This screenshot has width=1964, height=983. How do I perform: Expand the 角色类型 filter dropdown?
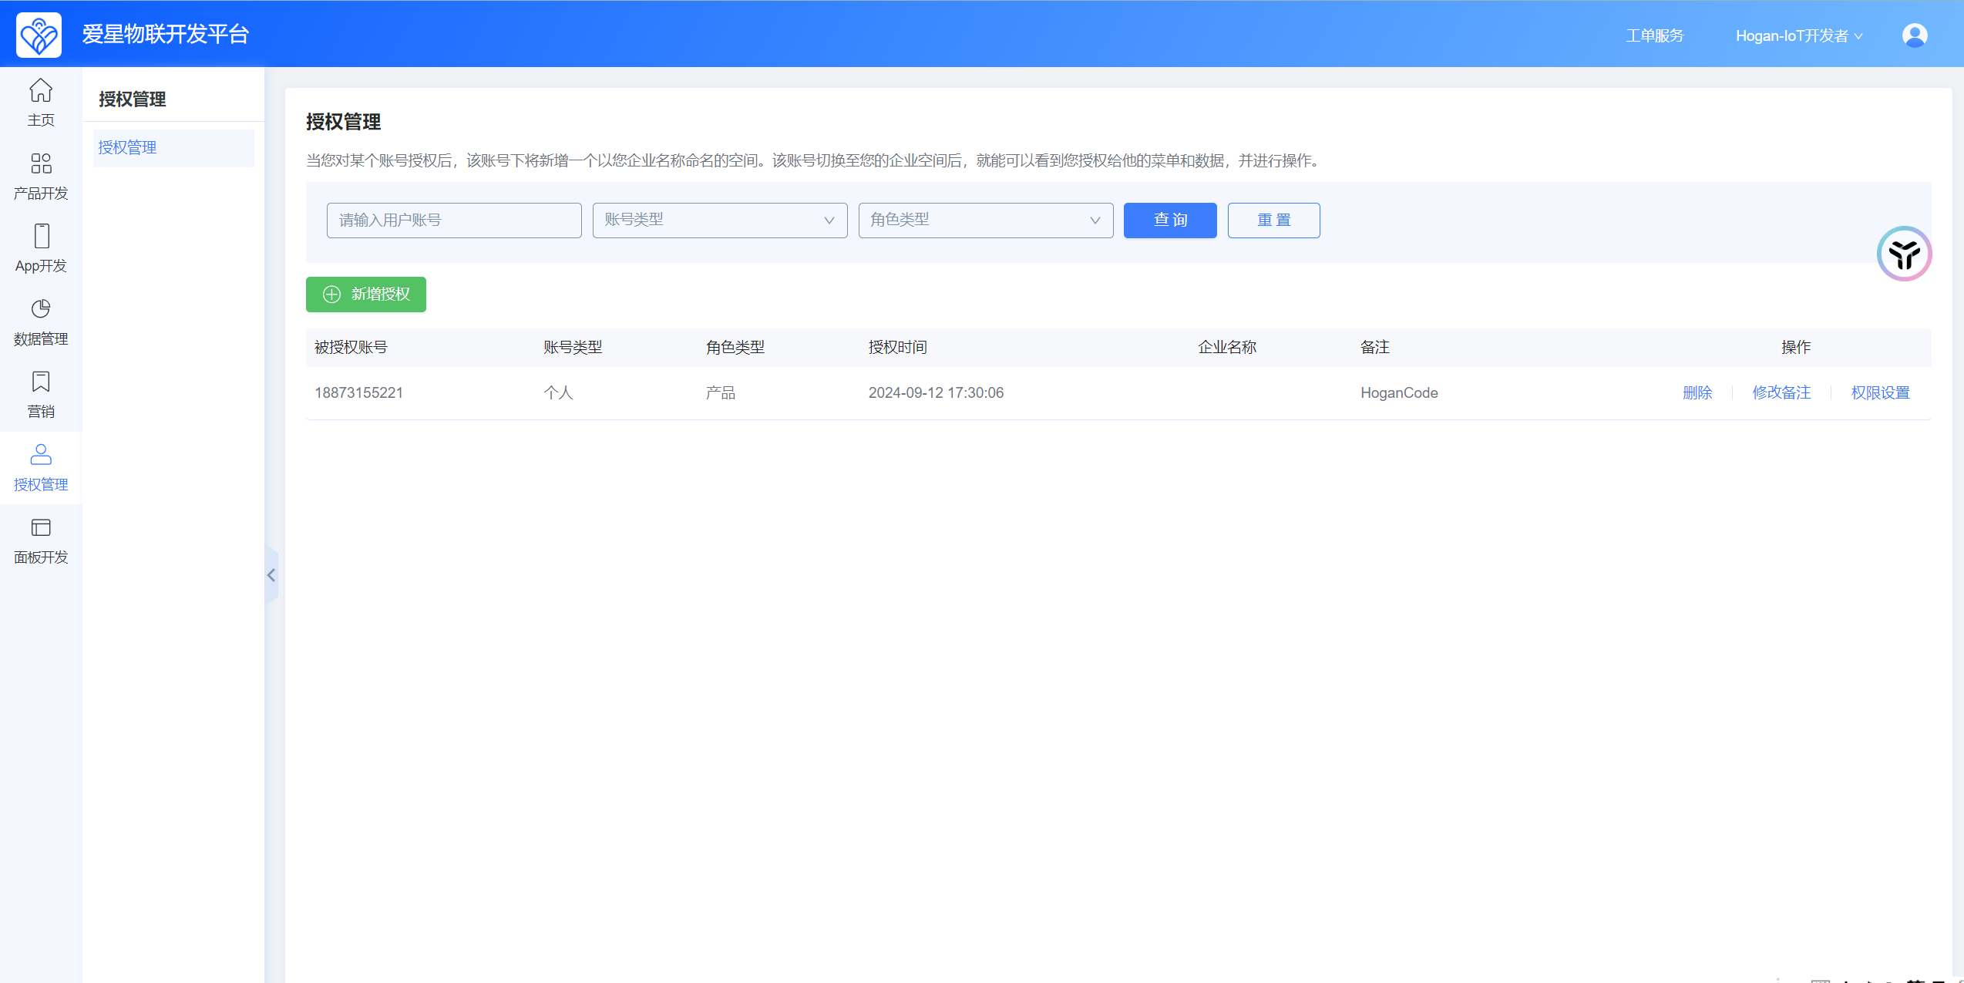click(986, 221)
